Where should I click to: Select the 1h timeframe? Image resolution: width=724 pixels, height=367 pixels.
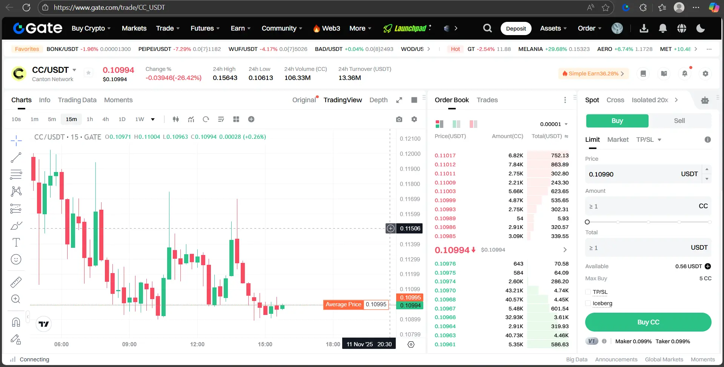point(90,119)
